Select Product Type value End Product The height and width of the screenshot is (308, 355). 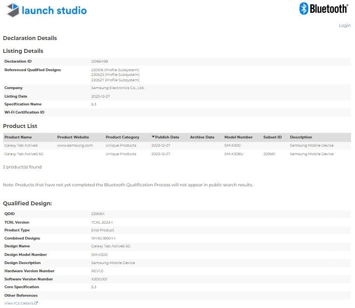point(103,230)
